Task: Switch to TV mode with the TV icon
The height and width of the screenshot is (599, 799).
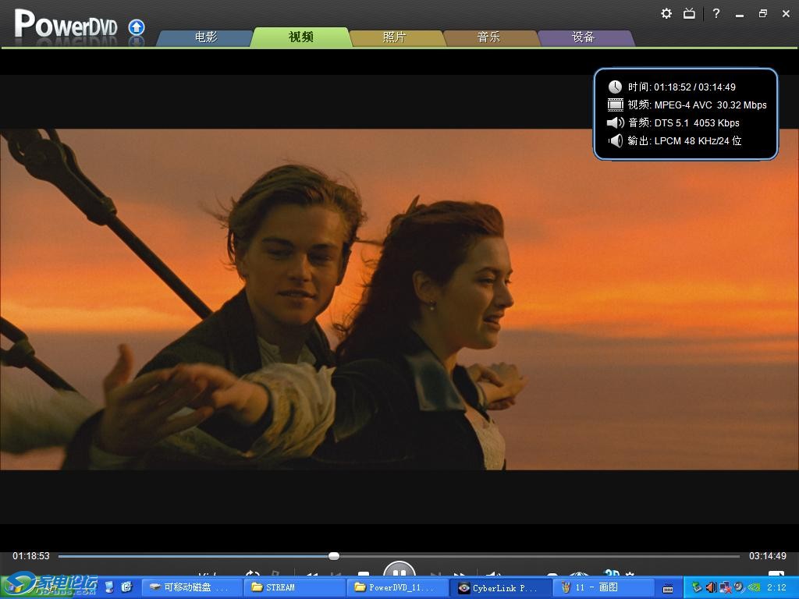Action: click(x=689, y=13)
